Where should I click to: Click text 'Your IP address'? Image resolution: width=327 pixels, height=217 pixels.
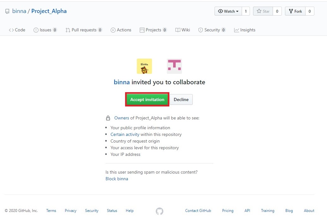pyautogui.click(x=125, y=155)
